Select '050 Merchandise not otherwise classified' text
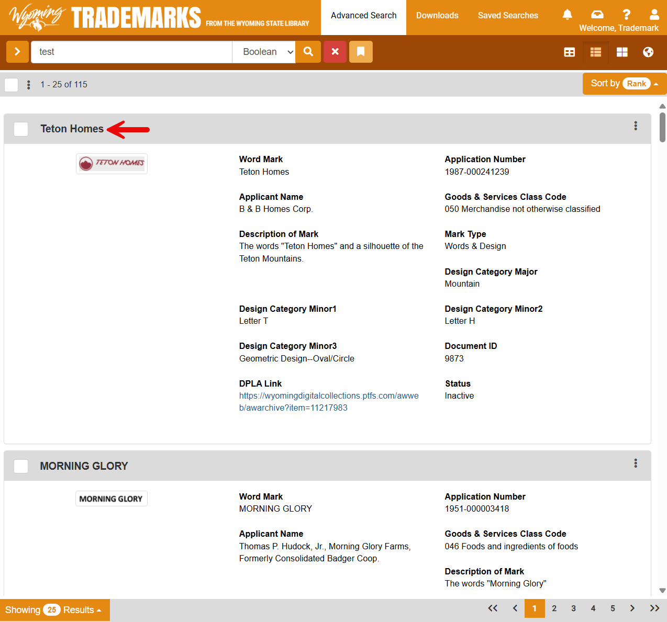 (x=523, y=209)
